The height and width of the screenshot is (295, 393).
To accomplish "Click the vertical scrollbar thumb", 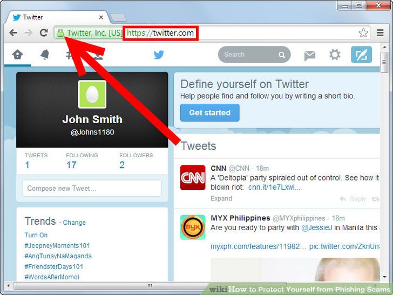I will click(384, 63).
